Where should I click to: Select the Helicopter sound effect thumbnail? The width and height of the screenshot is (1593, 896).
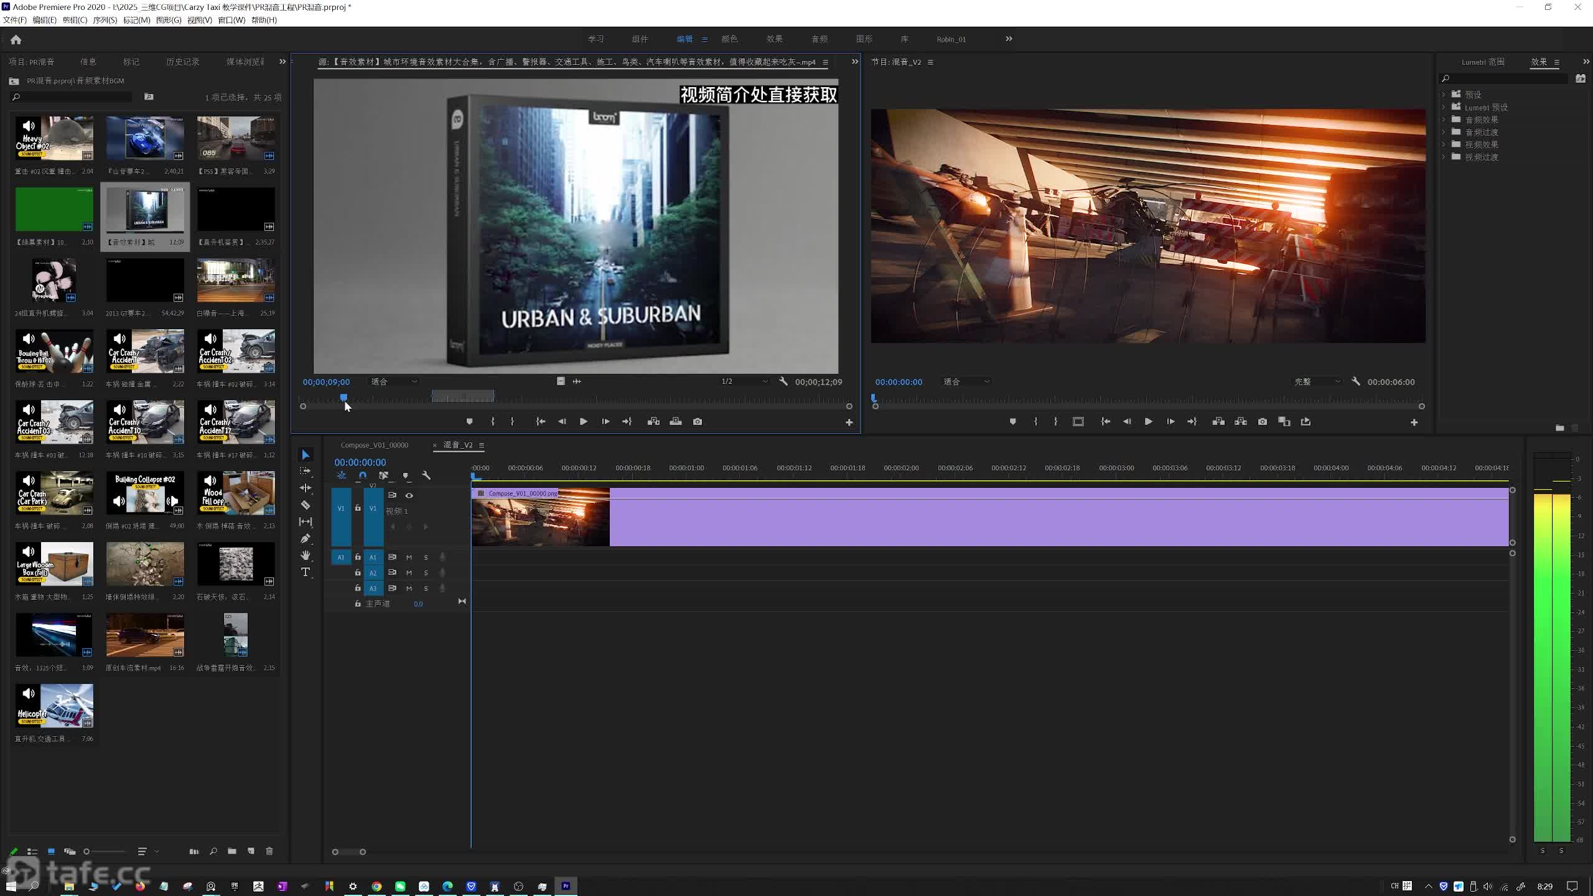(54, 706)
